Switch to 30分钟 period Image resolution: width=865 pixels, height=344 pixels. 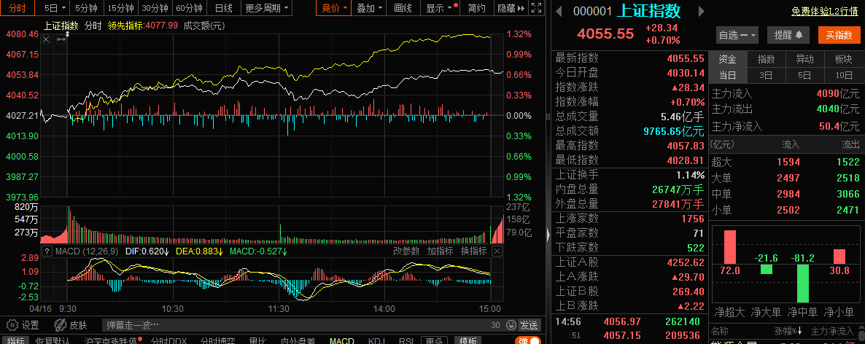(x=155, y=8)
